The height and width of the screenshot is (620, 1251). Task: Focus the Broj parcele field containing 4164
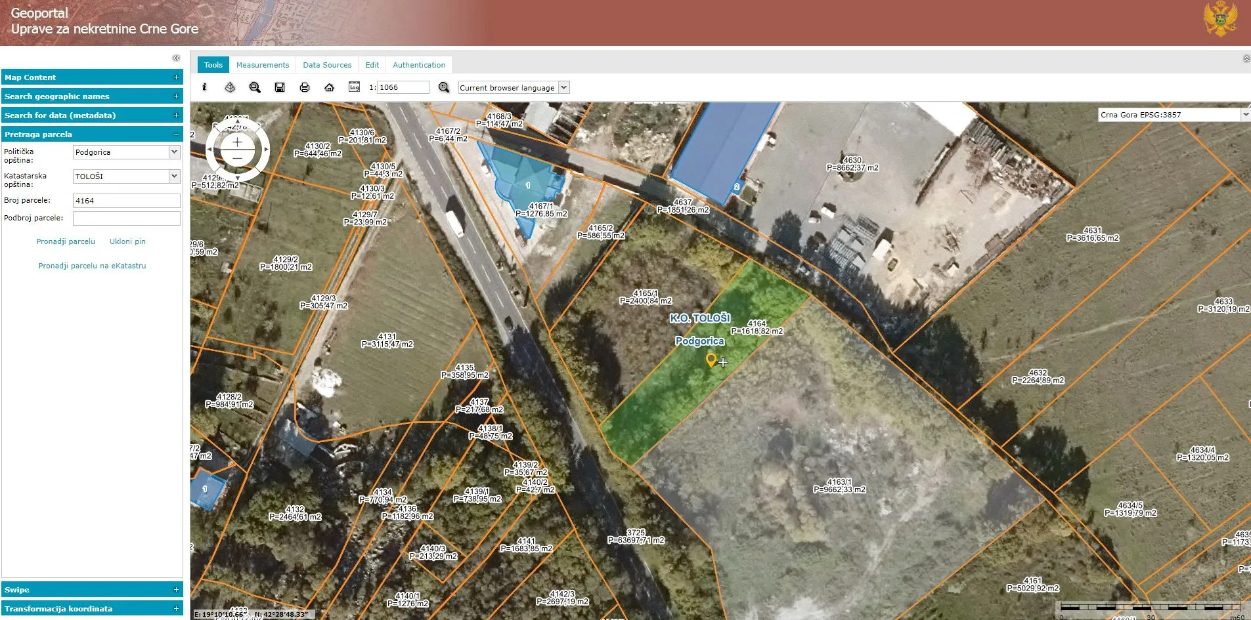point(127,201)
